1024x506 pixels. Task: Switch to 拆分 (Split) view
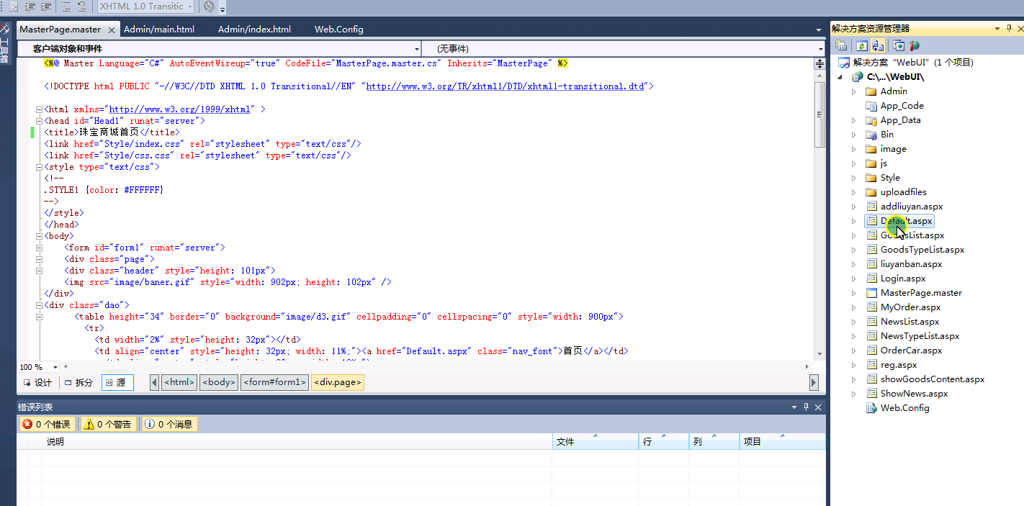[78, 383]
